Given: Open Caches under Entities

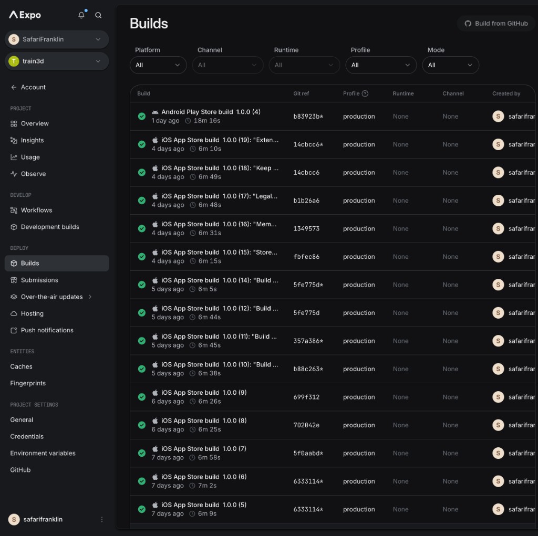Looking at the screenshot, I should pyautogui.click(x=21, y=366).
